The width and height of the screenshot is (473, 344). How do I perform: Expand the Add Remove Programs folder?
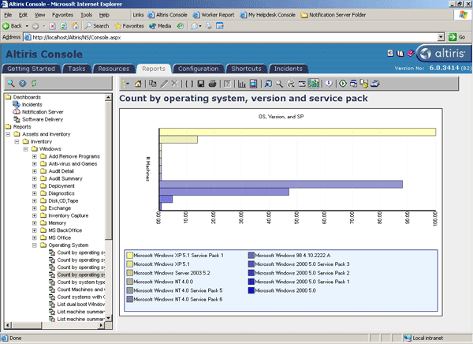point(35,156)
